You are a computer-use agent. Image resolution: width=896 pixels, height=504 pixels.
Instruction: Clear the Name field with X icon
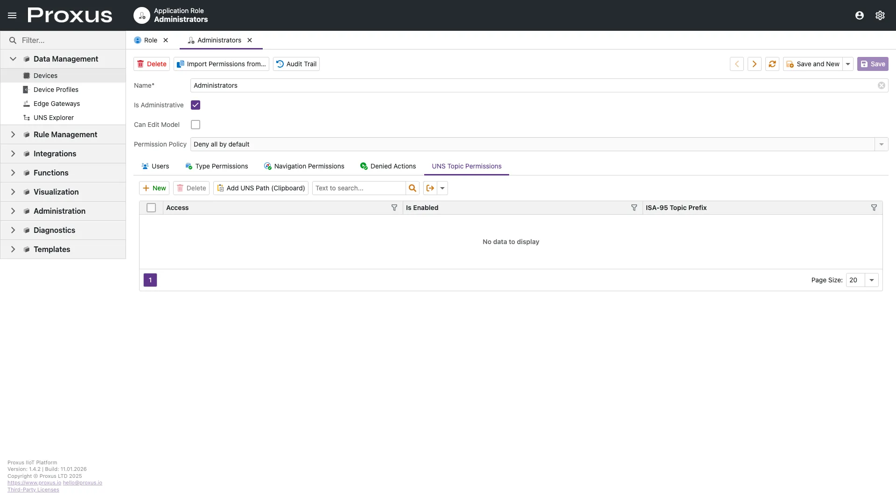point(881,85)
